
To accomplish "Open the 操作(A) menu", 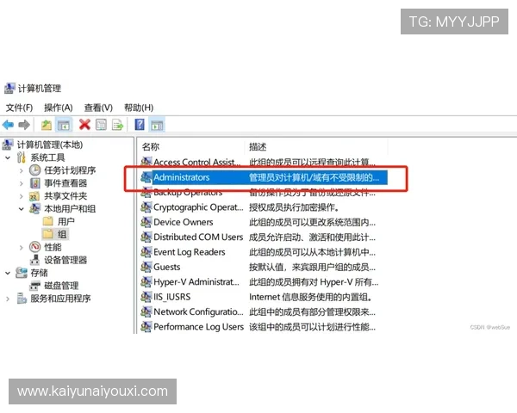I will coord(59,108).
